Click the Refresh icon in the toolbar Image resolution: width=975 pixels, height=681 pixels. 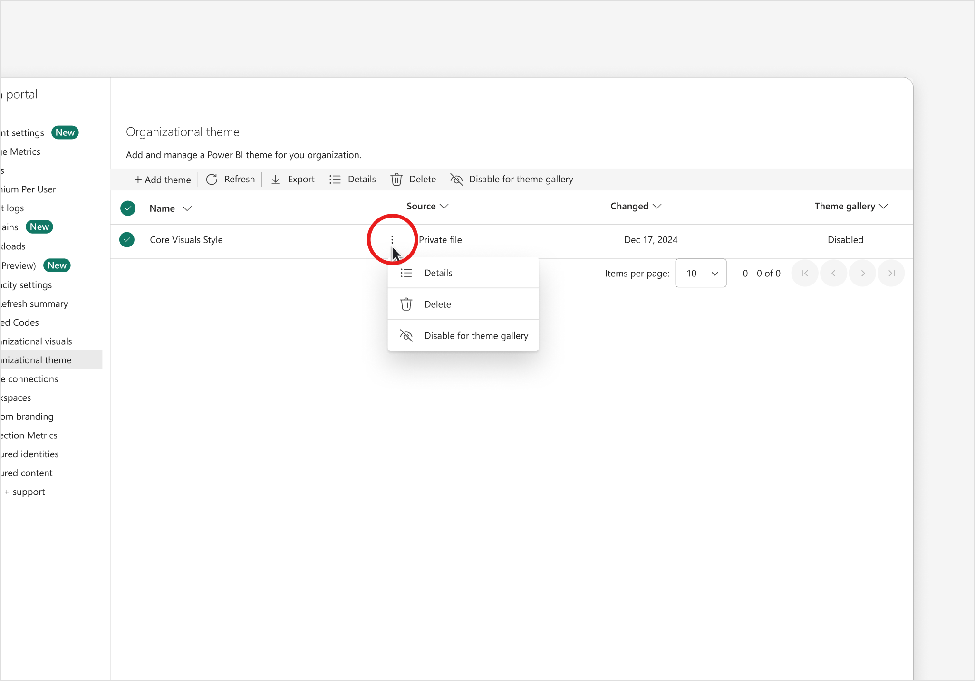212,180
